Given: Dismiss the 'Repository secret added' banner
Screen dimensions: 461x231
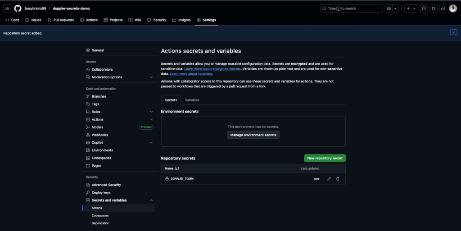Looking at the screenshot, I should click(x=453, y=32).
